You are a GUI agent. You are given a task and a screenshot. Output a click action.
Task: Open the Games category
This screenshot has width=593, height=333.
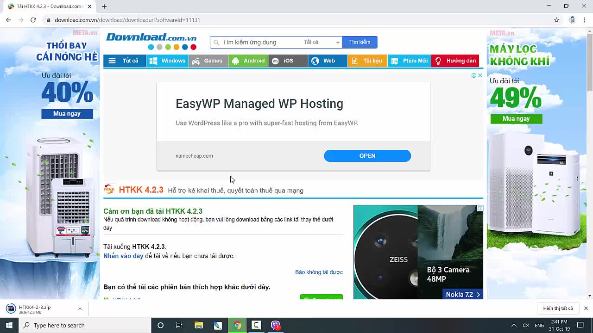tap(208, 61)
